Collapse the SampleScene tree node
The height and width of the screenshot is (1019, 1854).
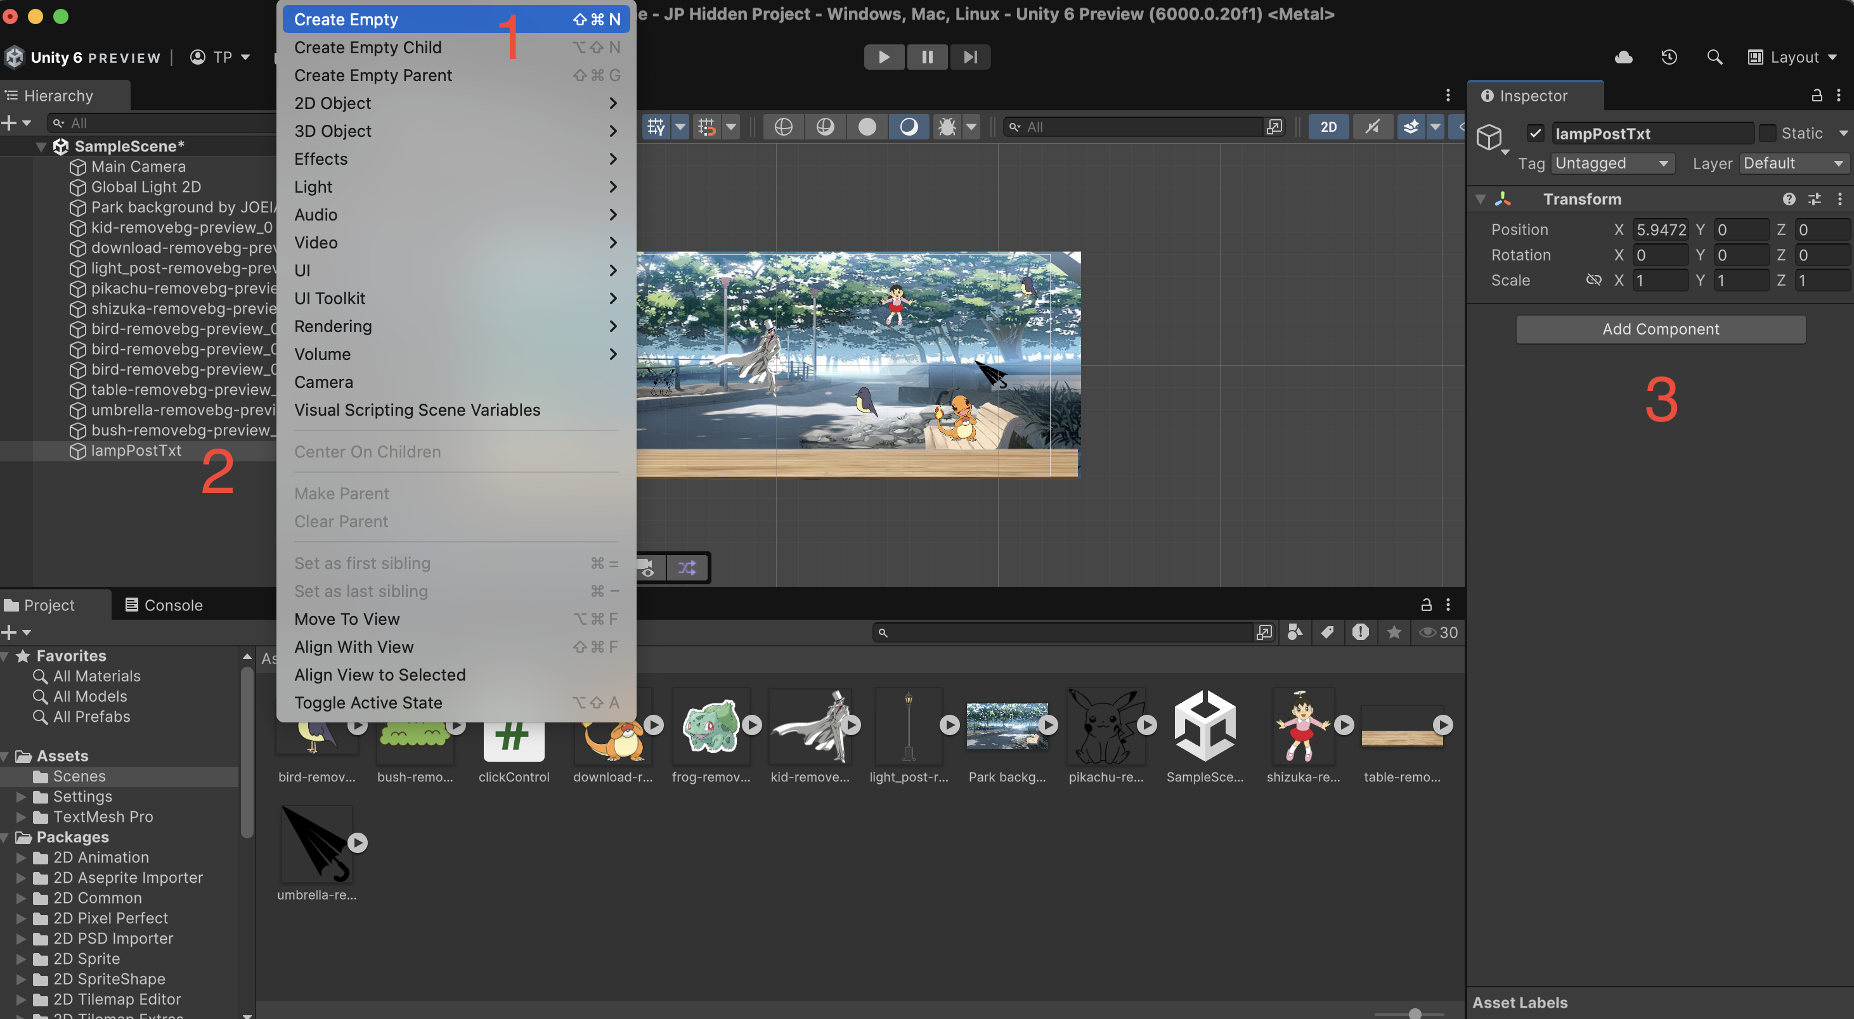(41, 146)
